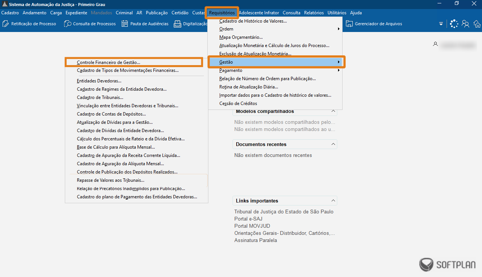
Task: Click the Consulta de Processos magnifier icon
Action: point(67,24)
